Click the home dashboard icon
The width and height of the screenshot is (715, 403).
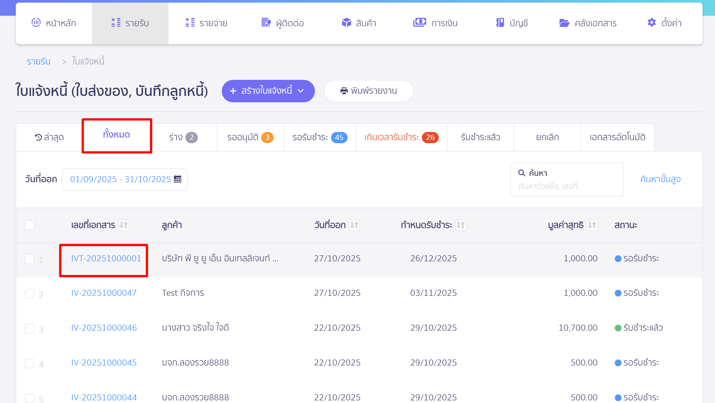[x=36, y=22]
